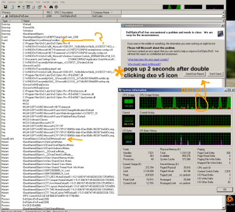Sort by the Description column header
Screen dimensions: 235x212
76,12
